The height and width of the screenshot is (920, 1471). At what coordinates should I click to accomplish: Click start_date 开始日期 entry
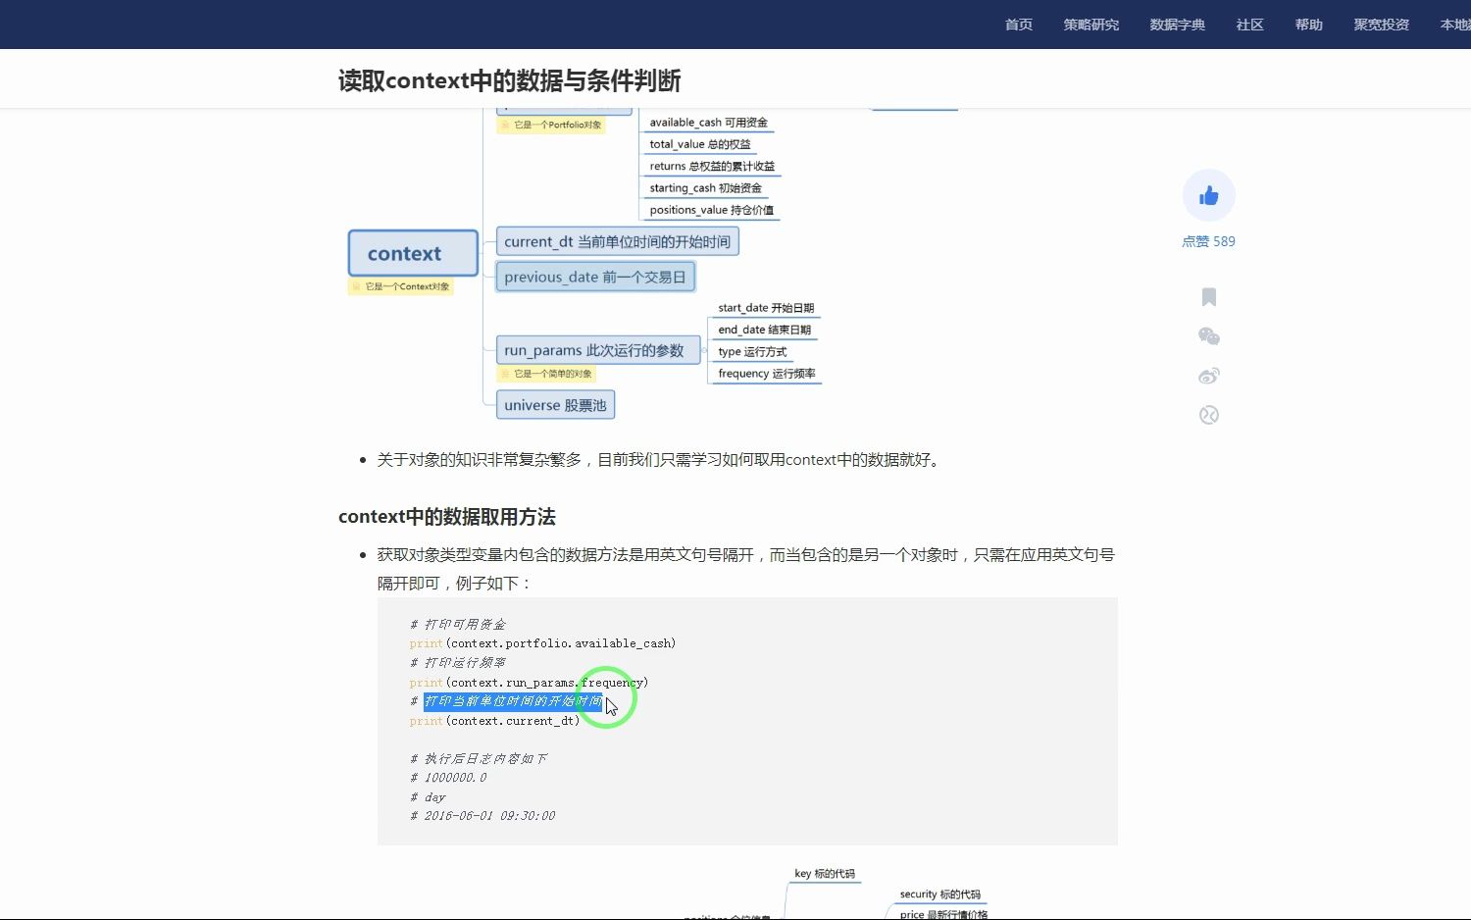point(766,308)
